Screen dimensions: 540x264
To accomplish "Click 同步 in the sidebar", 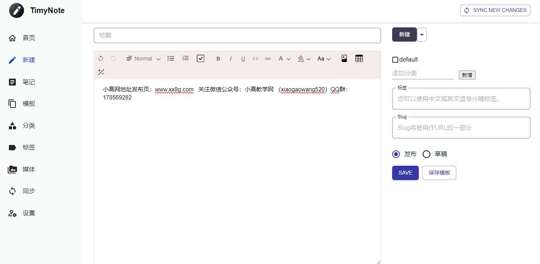I will click(29, 191).
